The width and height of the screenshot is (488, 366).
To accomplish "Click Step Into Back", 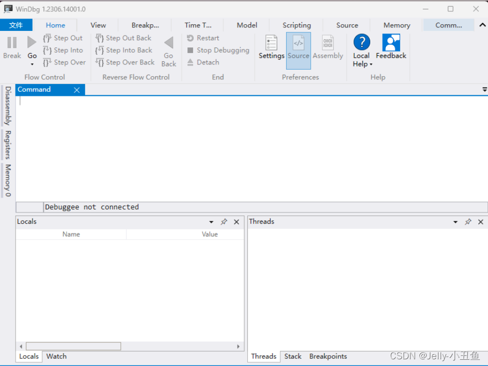I will click(123, 50).
